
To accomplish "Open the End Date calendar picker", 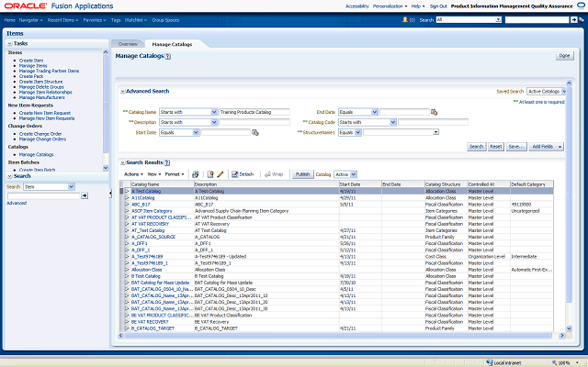I will [x=435, y=112].
